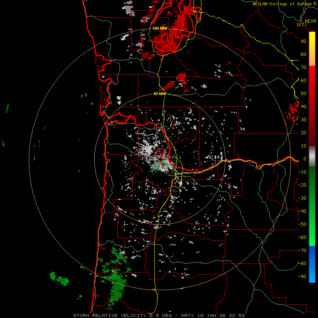318x318 pixels.
Task: Click the -80 value on velocity scale
Action: point(302,264)
